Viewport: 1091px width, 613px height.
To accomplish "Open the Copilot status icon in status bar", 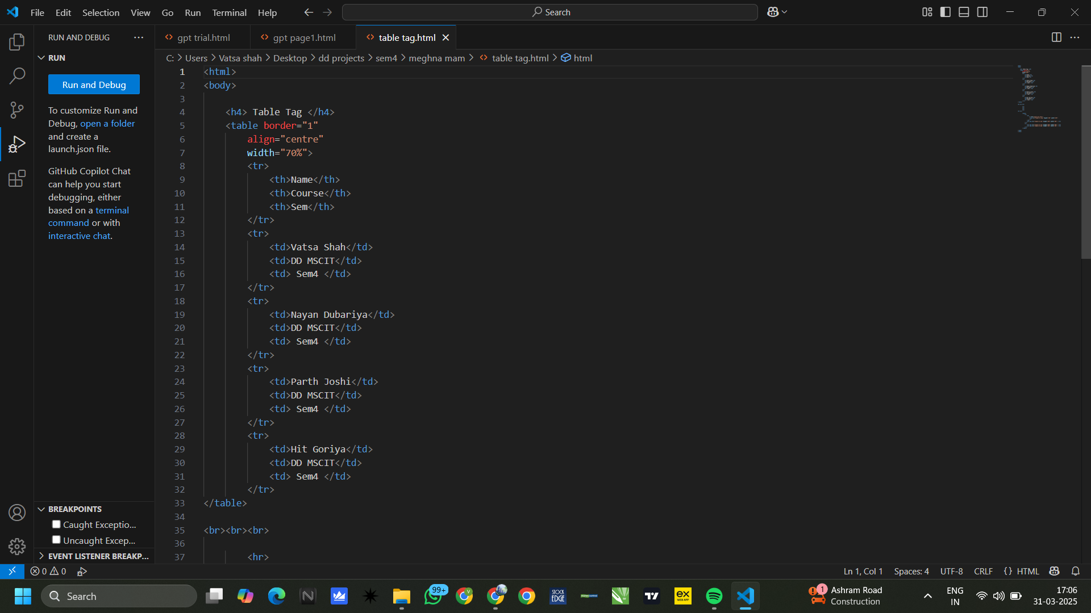I will pyautogui.click(x=1055, y=571).
